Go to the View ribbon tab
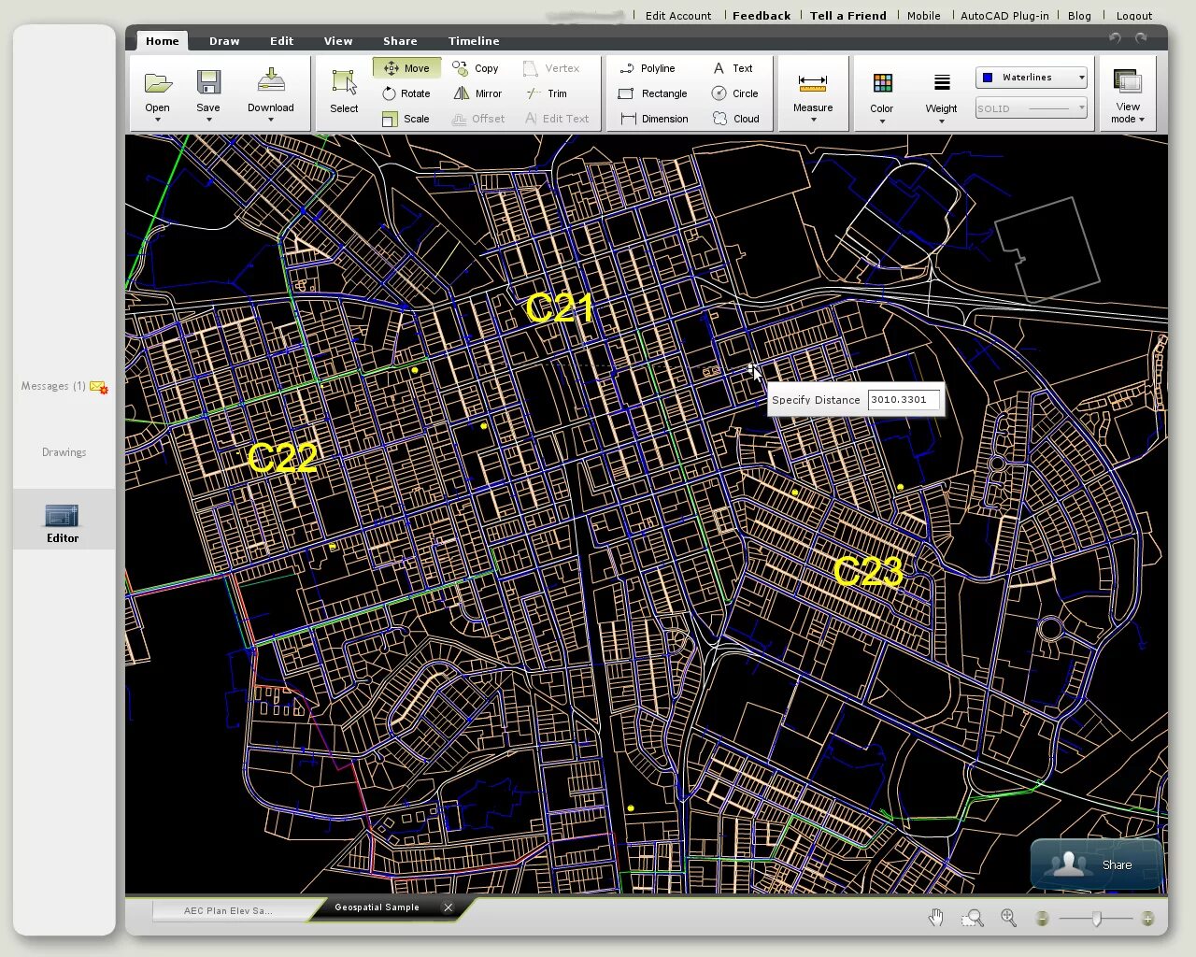This screenshot has width=1196, height=957. click(x=338, y=41)
